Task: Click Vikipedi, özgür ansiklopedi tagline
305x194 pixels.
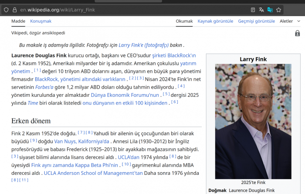Action: tap(38, 33)
